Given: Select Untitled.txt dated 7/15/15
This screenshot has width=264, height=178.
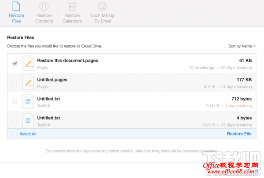Looking at the screenshot, I should pyautogui.click(x=48, y=99).
